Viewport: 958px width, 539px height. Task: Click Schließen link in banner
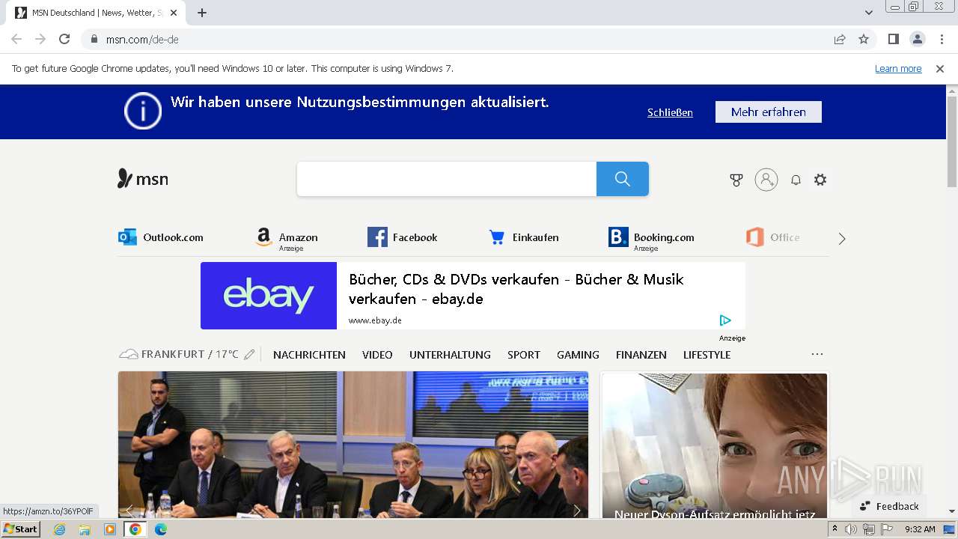pyautogui.click(x=670, y=112)
